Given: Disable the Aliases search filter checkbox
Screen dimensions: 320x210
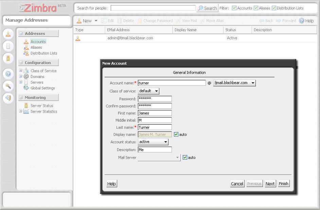Looking at the screenshot, I should coord(256,8).
